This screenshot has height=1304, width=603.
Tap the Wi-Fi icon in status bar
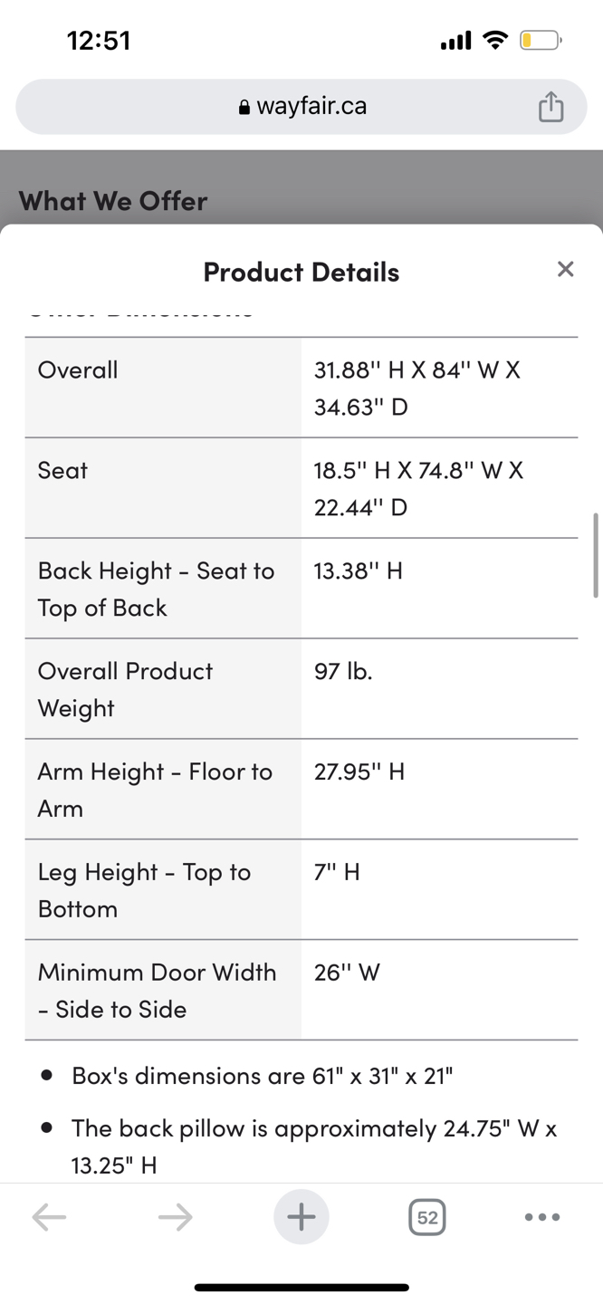pyautogui.click(x=495, y=41)
